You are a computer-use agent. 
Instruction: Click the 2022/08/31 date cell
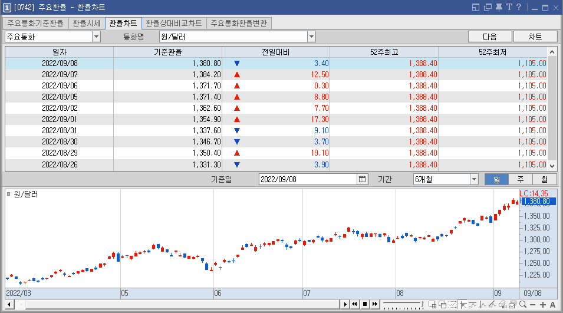59,130
